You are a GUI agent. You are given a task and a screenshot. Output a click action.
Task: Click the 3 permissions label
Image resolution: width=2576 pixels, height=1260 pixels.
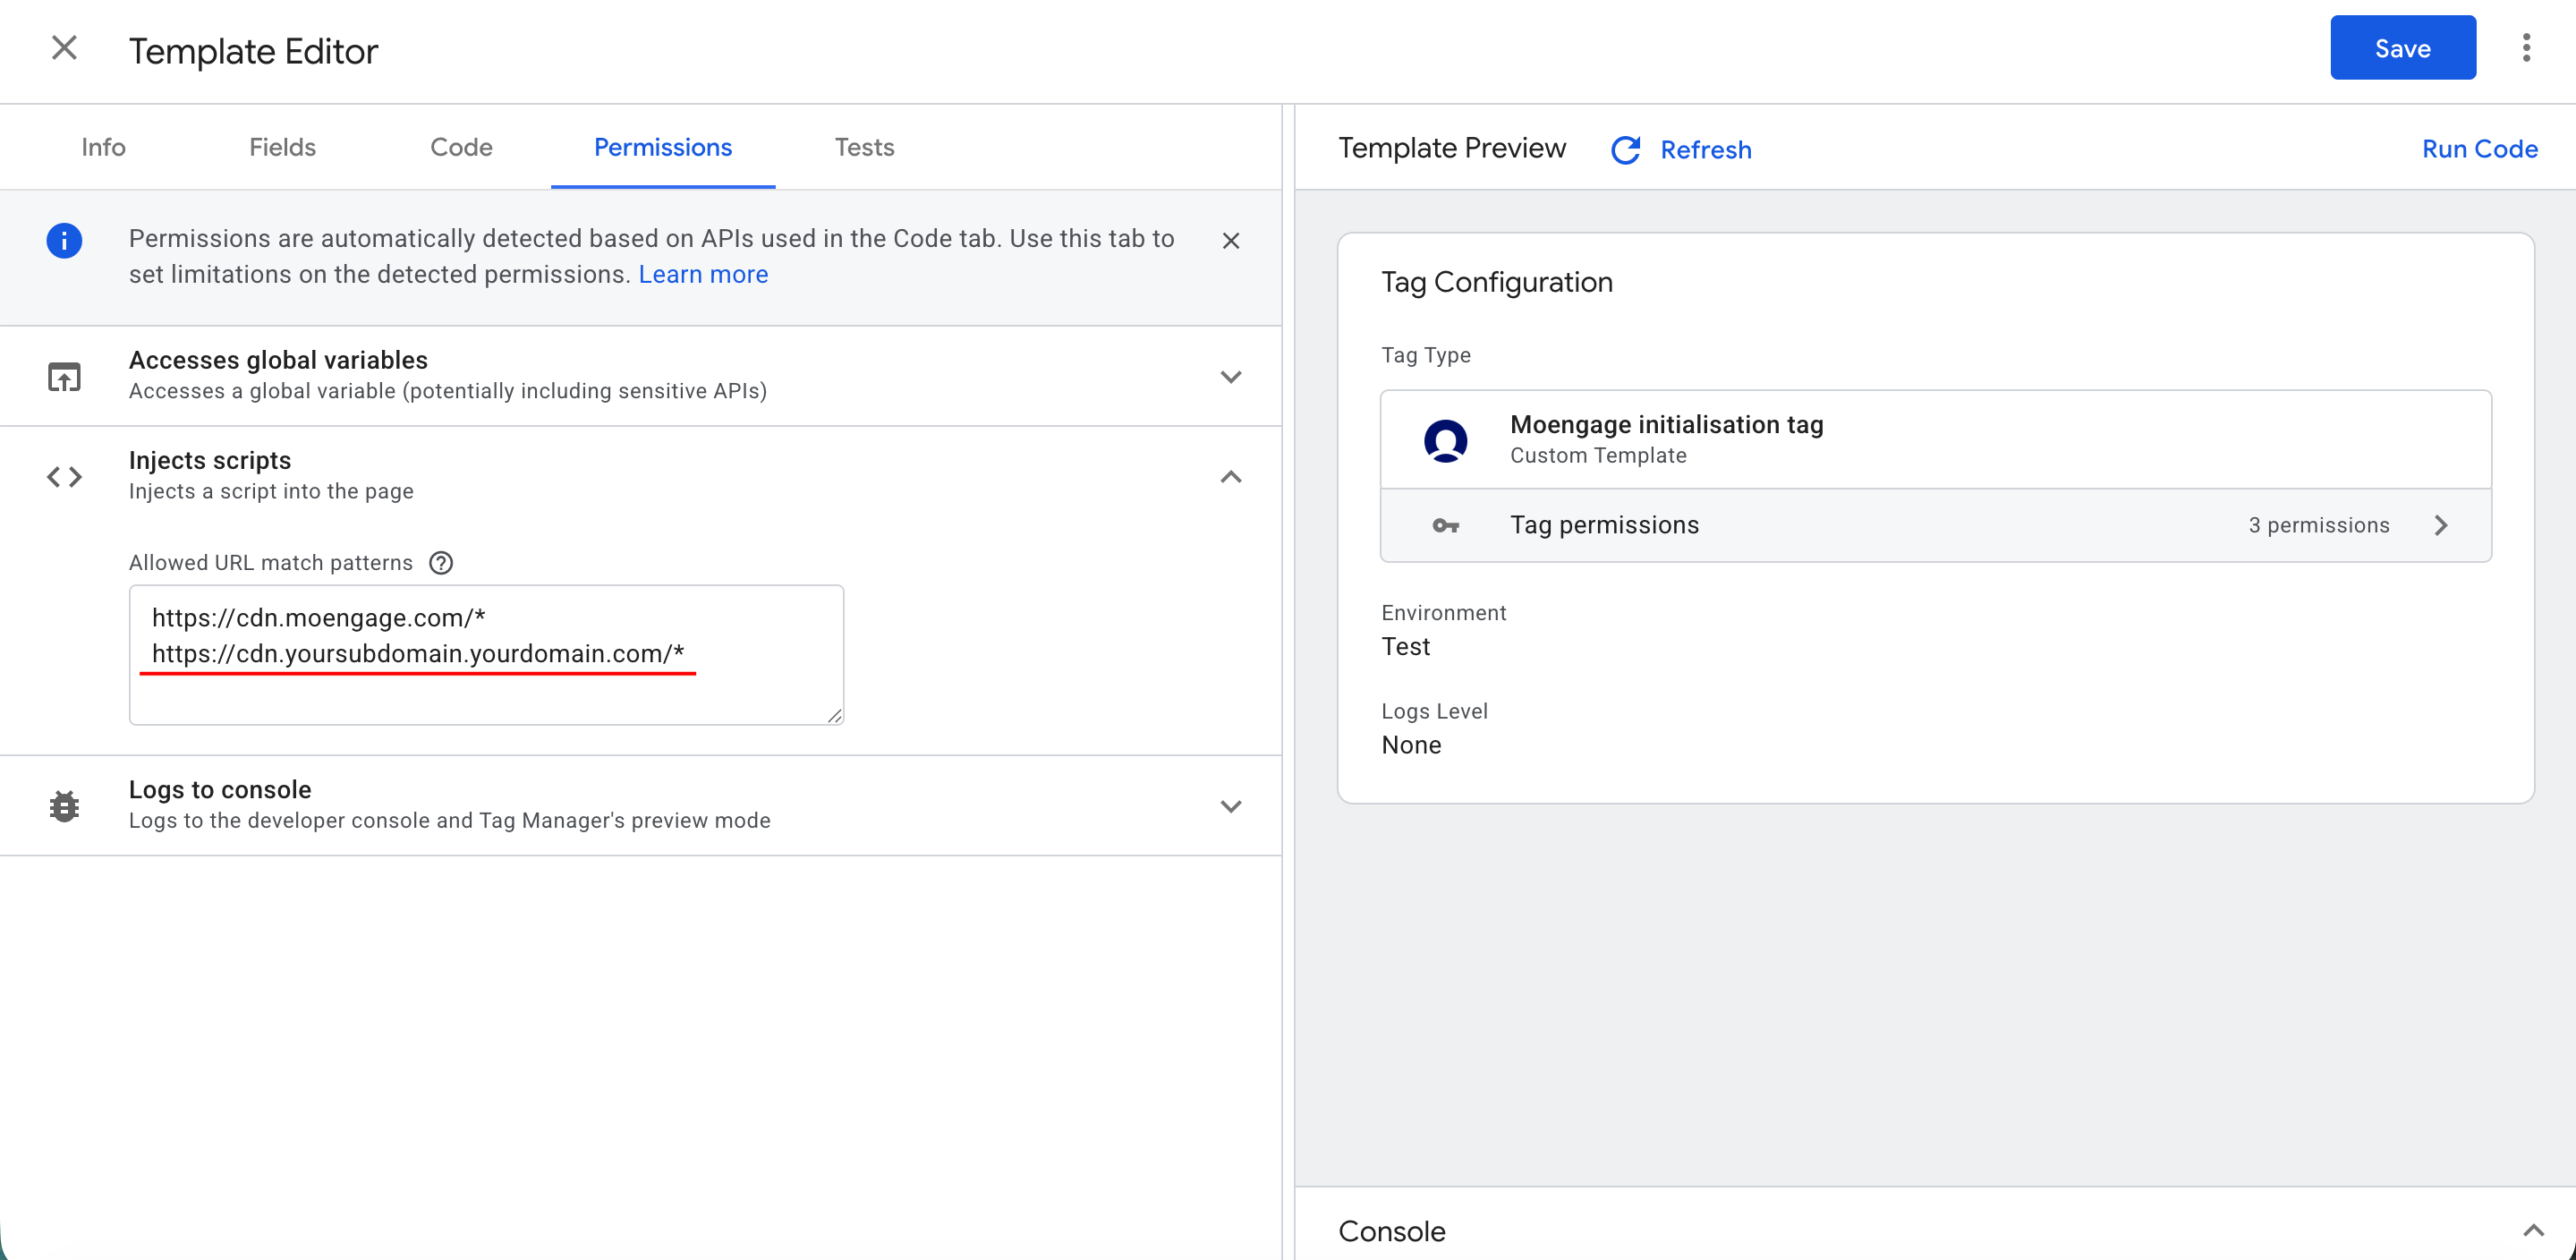click(2318, 526)
